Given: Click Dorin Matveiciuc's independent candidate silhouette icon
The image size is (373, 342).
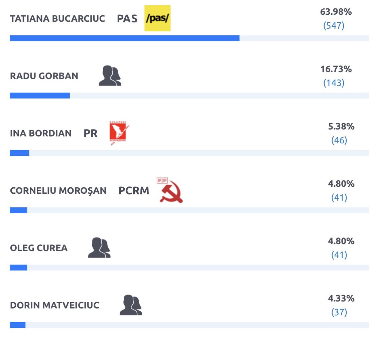Looking at the screenshot, I should click(131, 305).
